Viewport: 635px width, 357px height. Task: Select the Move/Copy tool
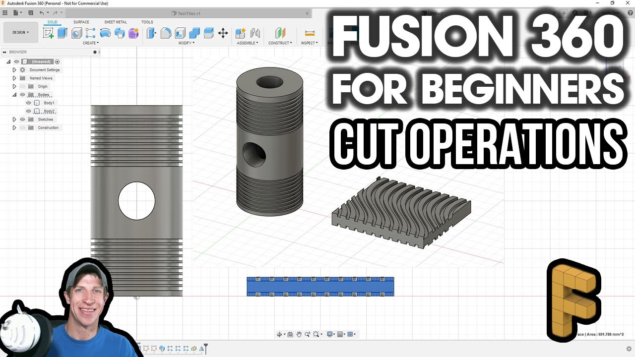click(x=223, y=33)
